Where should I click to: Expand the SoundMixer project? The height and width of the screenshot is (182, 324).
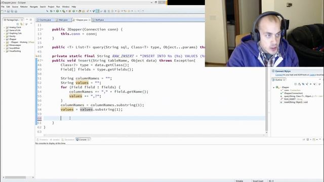click(4, 48)
